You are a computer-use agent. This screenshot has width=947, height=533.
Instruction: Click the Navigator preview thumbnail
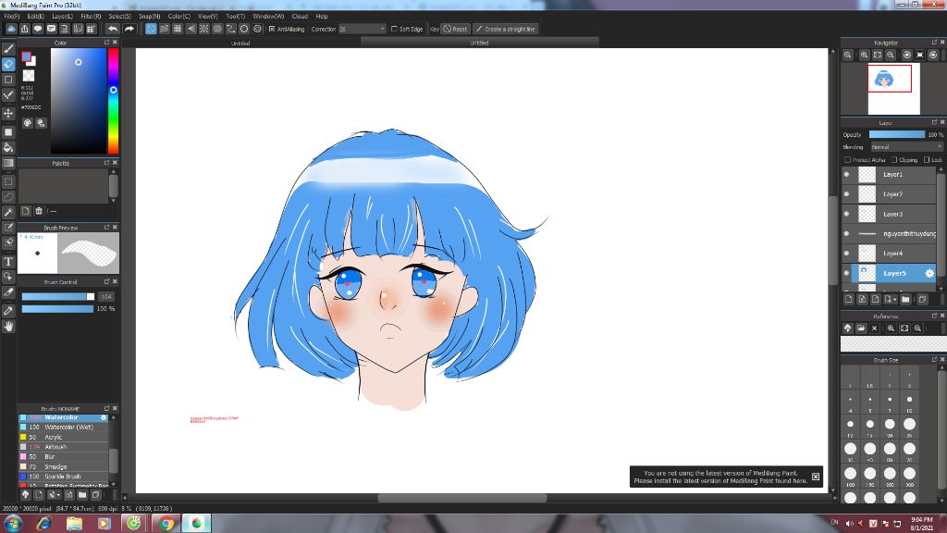(x=894, y=89)
